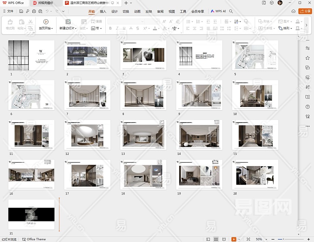Click the save icon in quick access toolbar
Screen dimensions: 314x242
pyautogui.click(x=22, y=11)
